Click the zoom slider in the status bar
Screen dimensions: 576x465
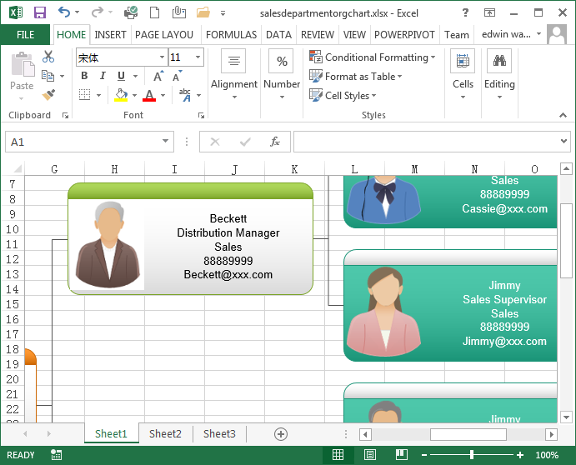pyautogui.click(x=472, y=455)
